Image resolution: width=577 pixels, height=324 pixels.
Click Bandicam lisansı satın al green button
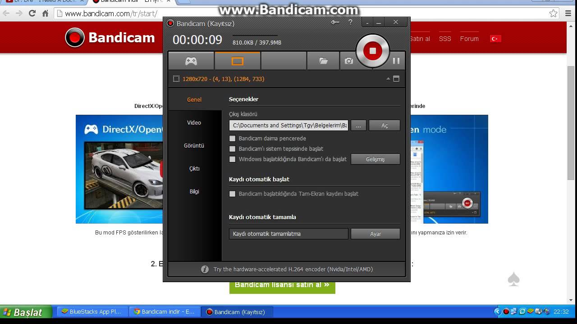pyautogui.click(x=282, y=285)
